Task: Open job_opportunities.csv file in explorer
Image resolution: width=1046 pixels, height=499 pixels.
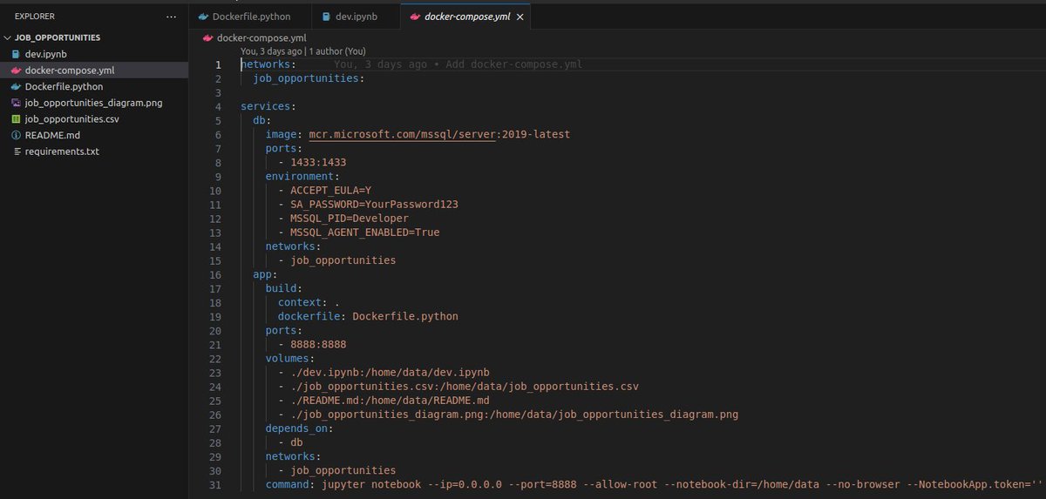Action: pyautogui.click(x=71, y=118)
